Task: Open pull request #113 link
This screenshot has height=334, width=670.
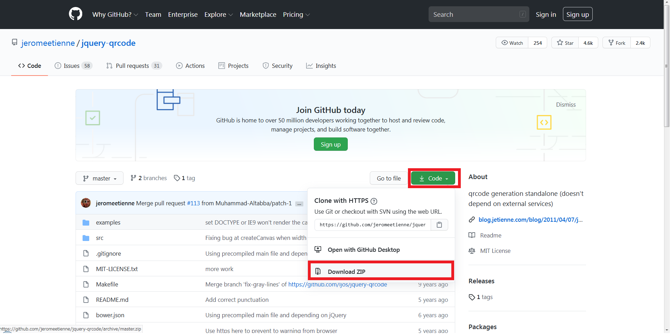Action: click(x=193, y=203)
